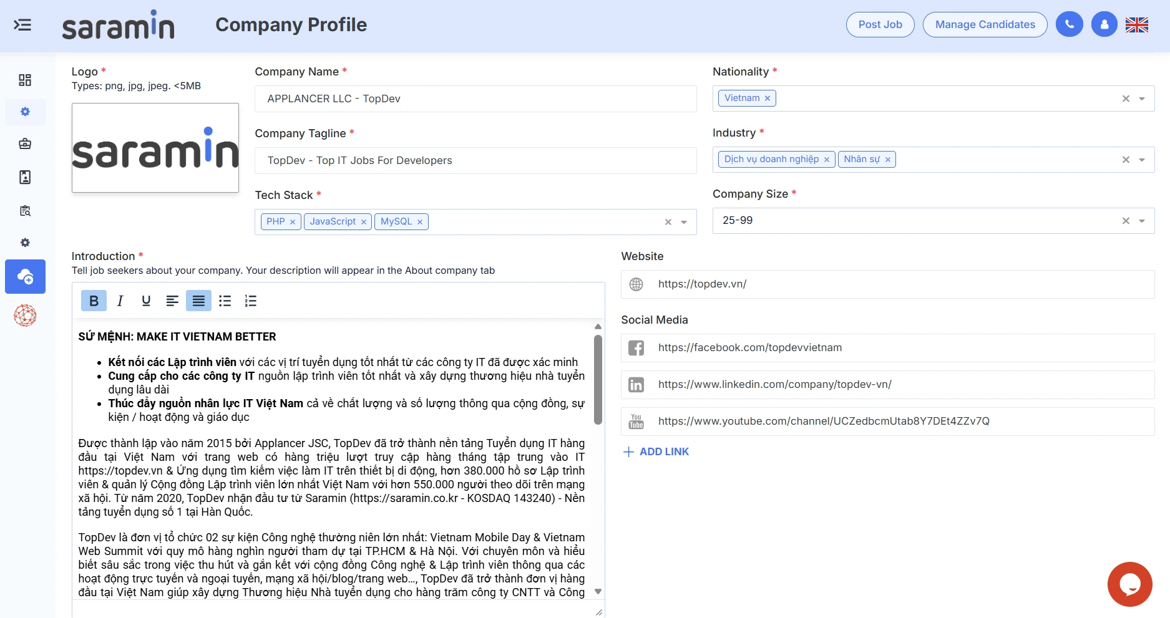Open the blue gear icon in sidebar
1170x618 pixels.
click(25, 112)
